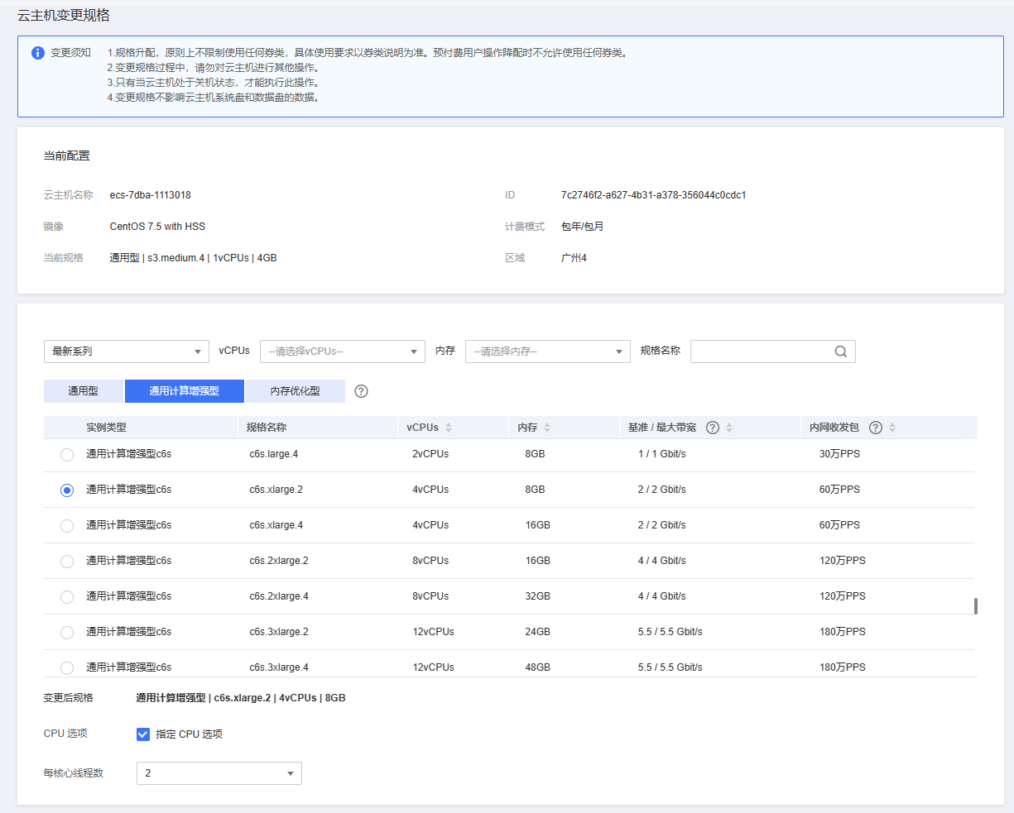Screen dimensions: 1014x813
Task: Click the 规格名称 search input field
Action: click(773, 352)
